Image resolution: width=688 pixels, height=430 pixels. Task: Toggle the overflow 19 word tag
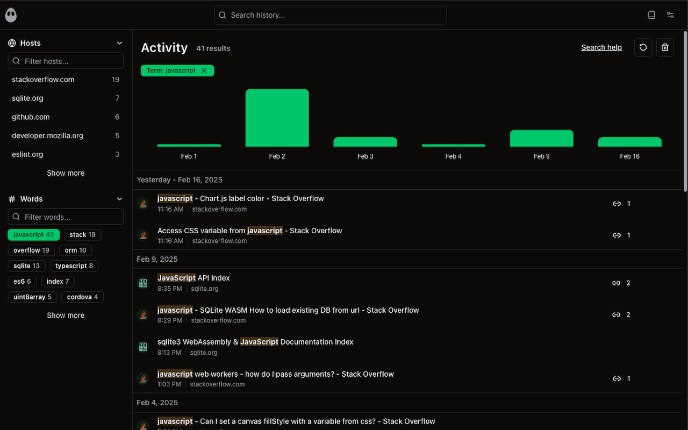(31, 250)
